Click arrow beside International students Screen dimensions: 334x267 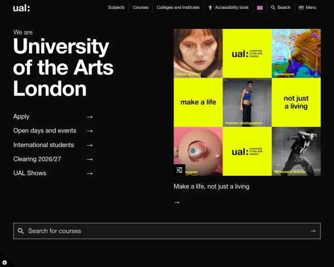(x=90, y=145)
